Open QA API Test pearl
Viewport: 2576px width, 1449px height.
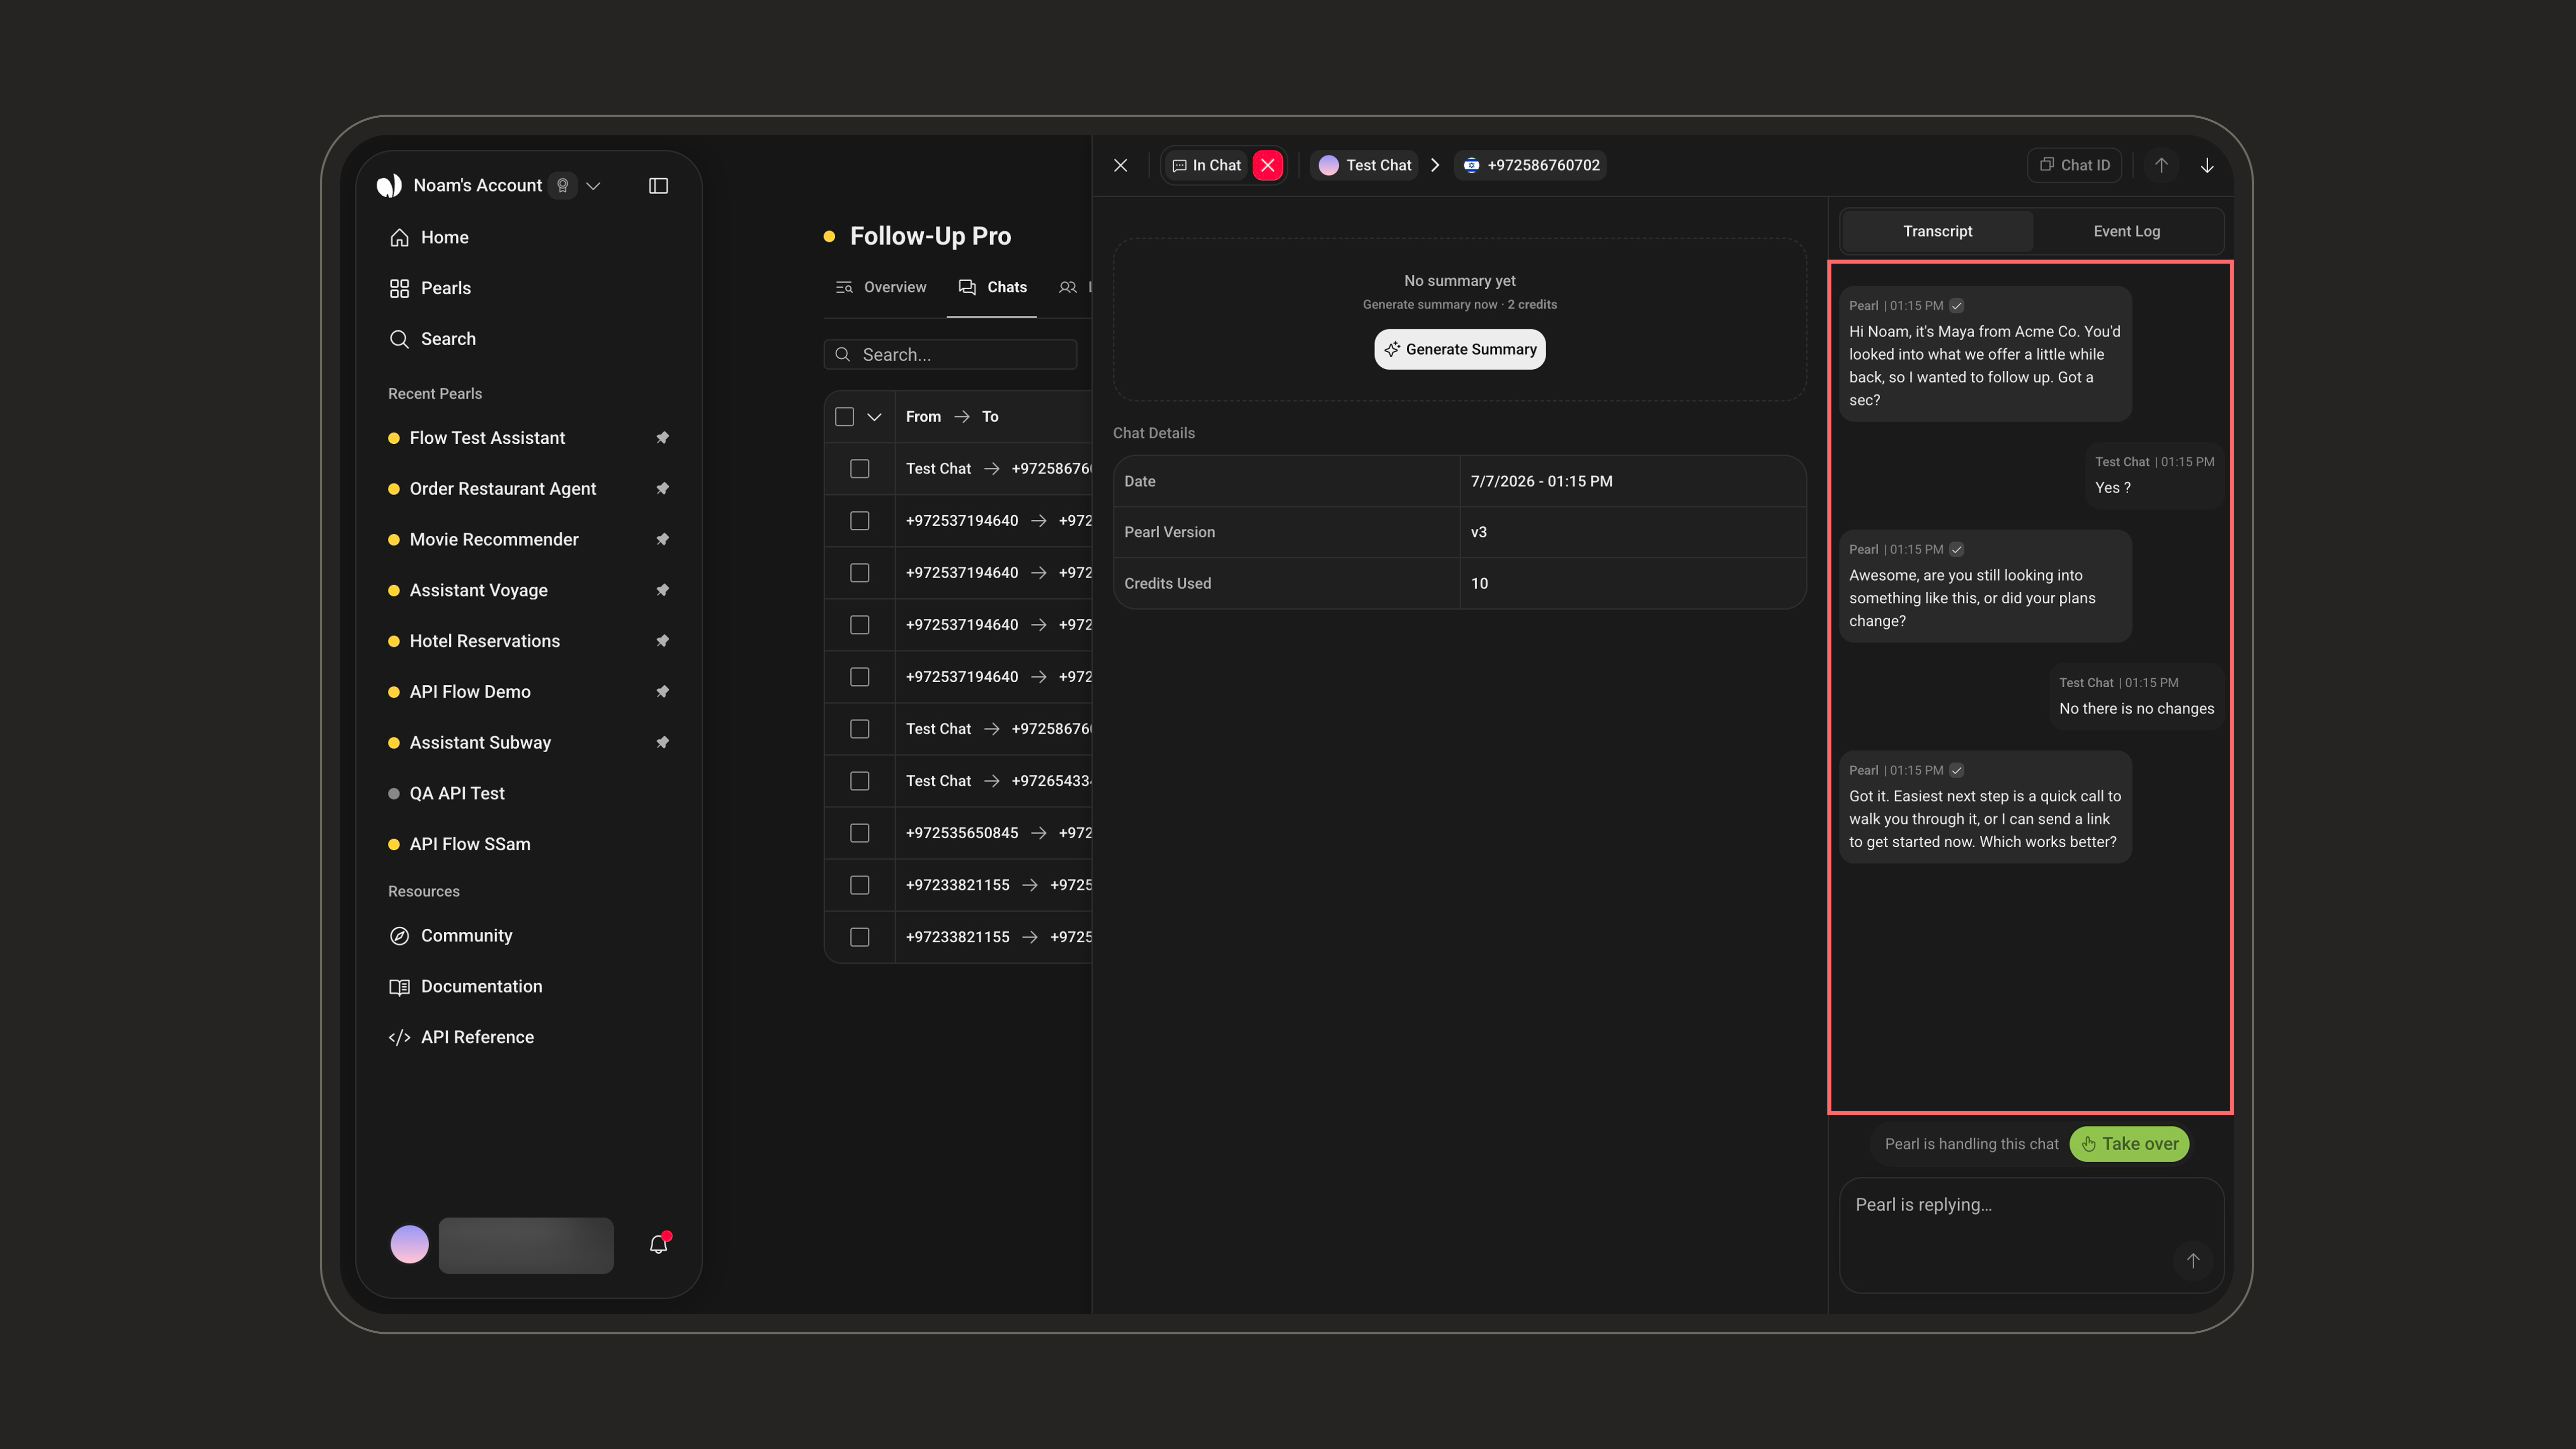pyautogui.click(x=457, y=794)
